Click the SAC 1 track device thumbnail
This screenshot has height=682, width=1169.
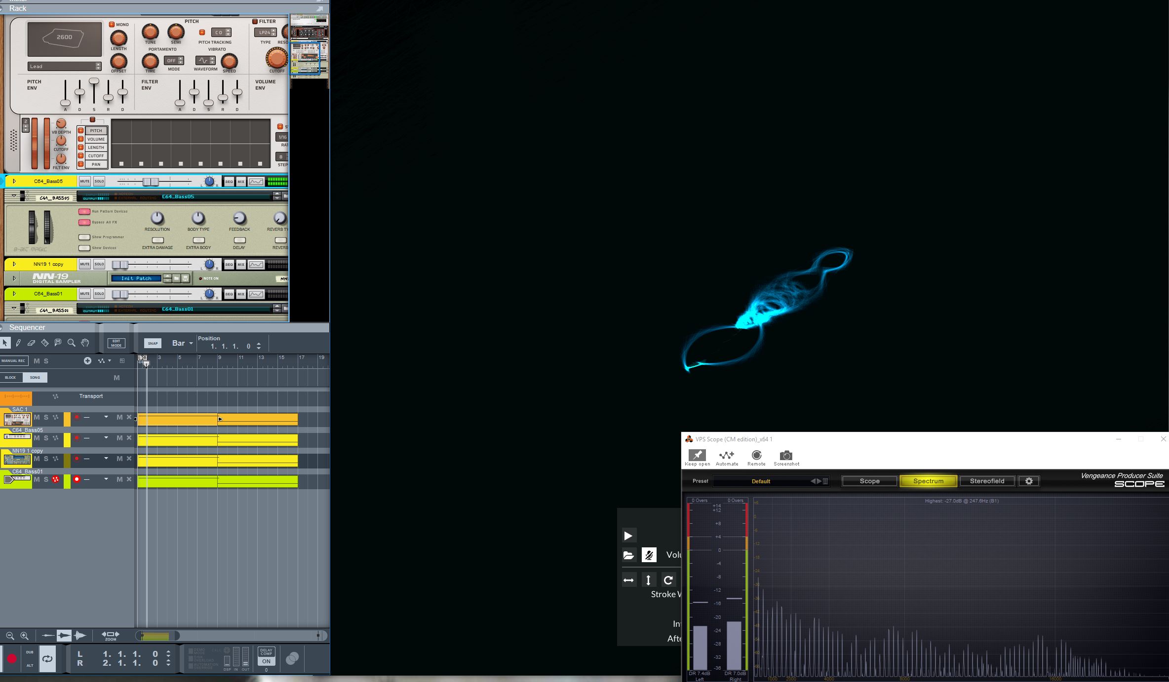click(17, 419)
